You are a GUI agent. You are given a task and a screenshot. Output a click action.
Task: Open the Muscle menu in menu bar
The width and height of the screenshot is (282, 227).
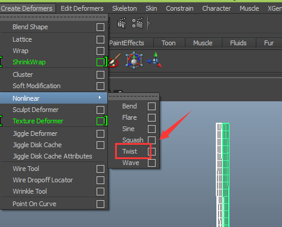(249, 8)
